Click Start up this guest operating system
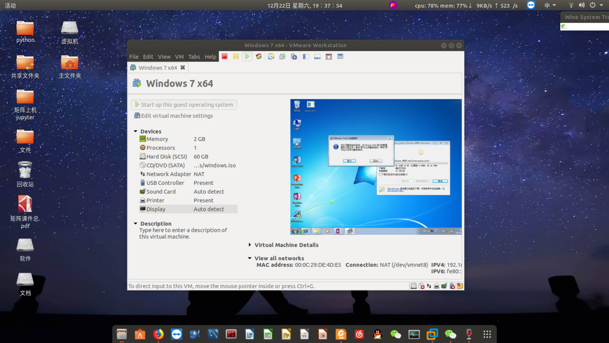This screenshot has width=609, height=343. coord(184,105)
